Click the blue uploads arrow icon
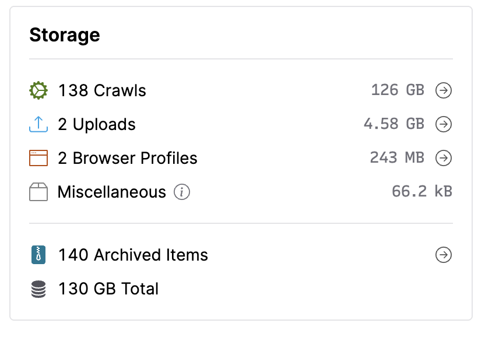The image size is (485, 337). pos(38,125)
